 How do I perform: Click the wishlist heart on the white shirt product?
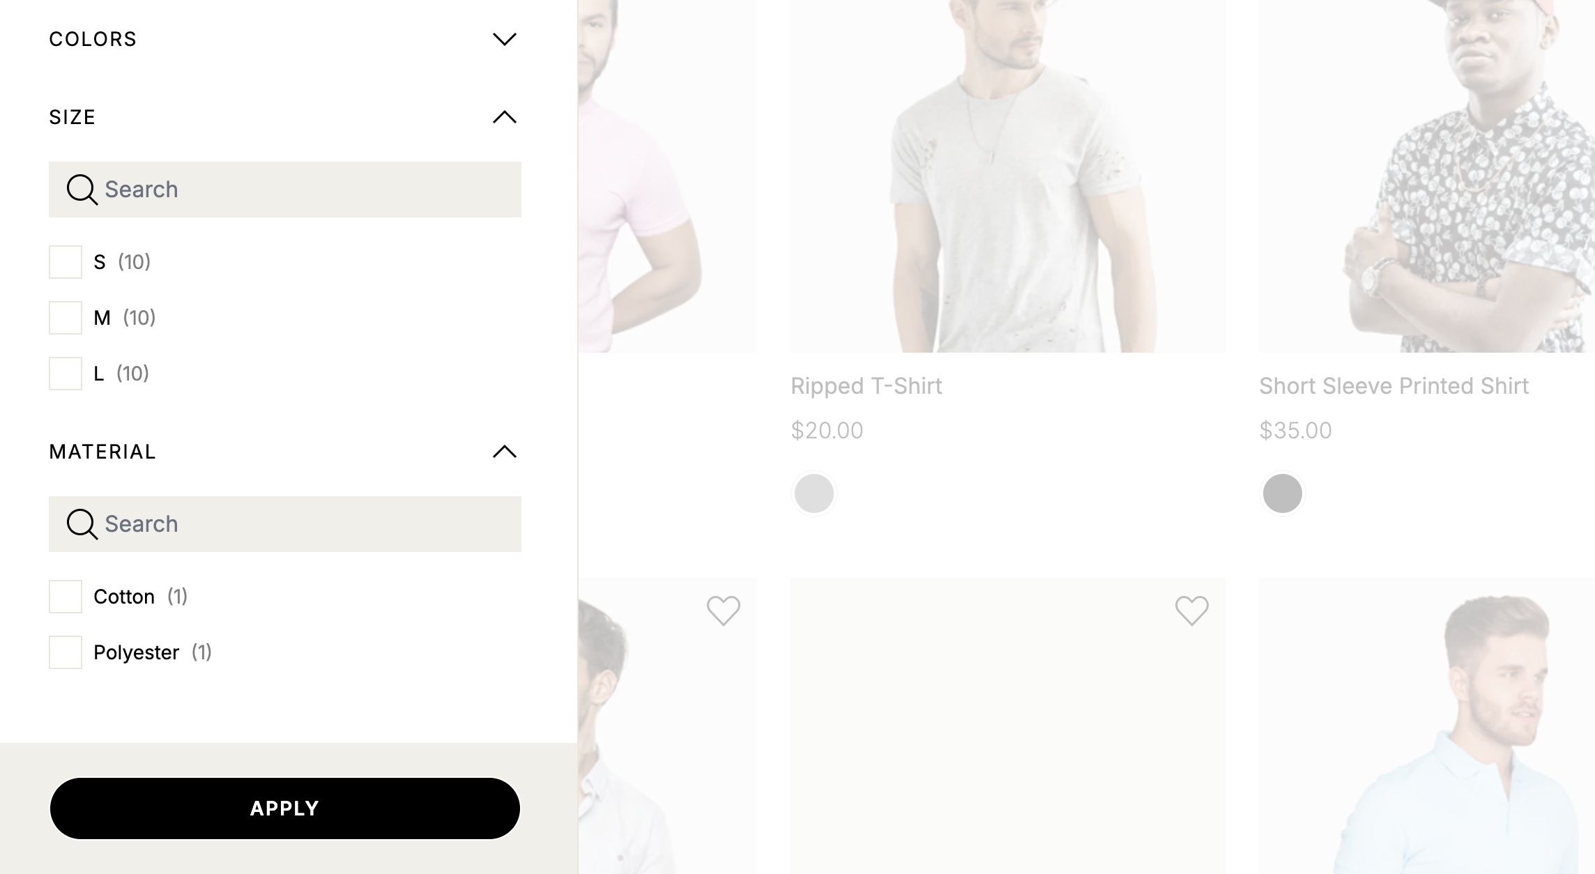tap(723, 611)
